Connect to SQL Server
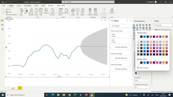 [x=36, y=12]
